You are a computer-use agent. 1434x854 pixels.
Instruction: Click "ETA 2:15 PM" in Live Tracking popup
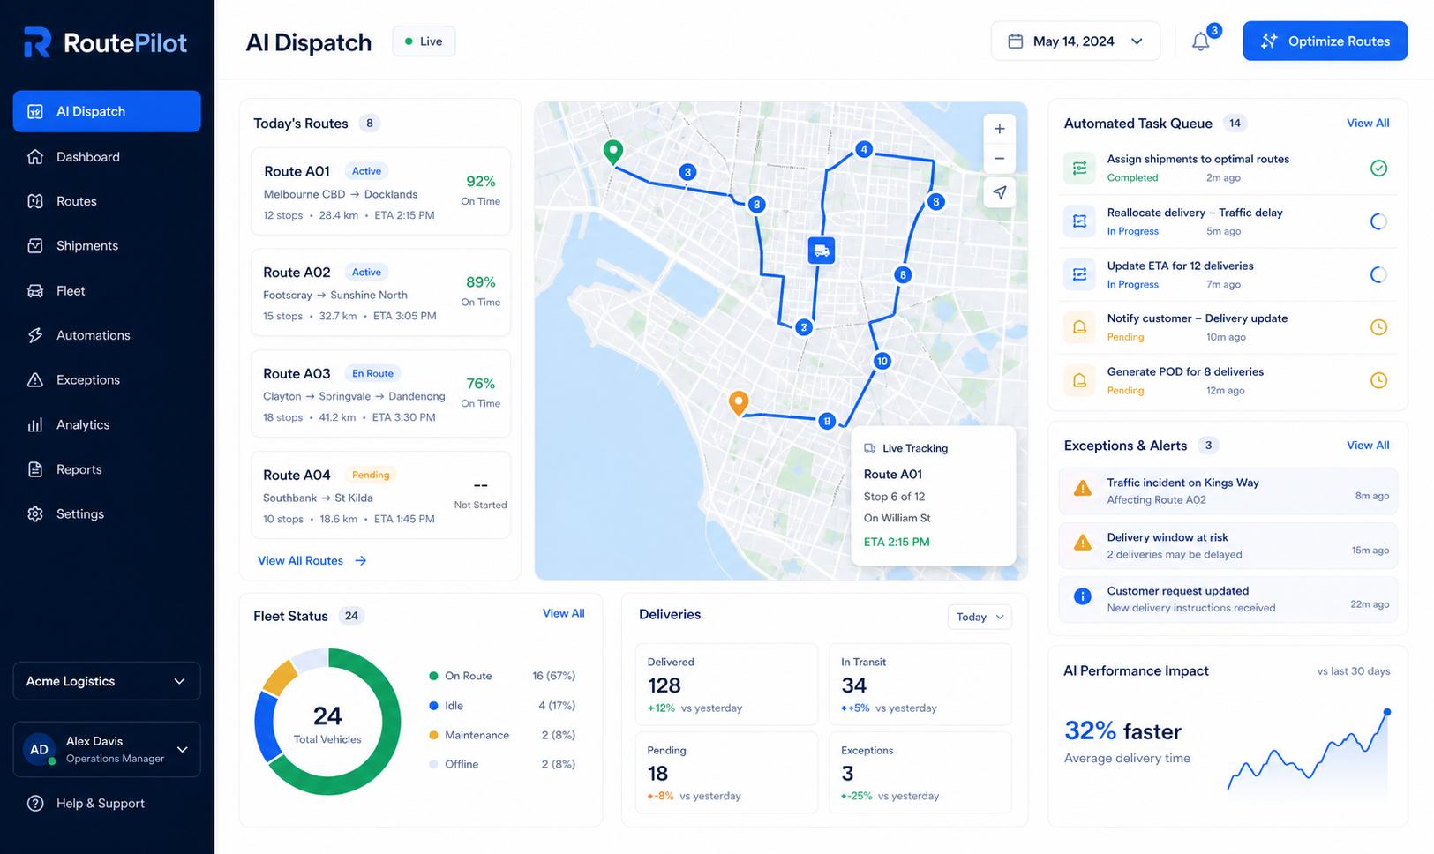tap(897, 542)
